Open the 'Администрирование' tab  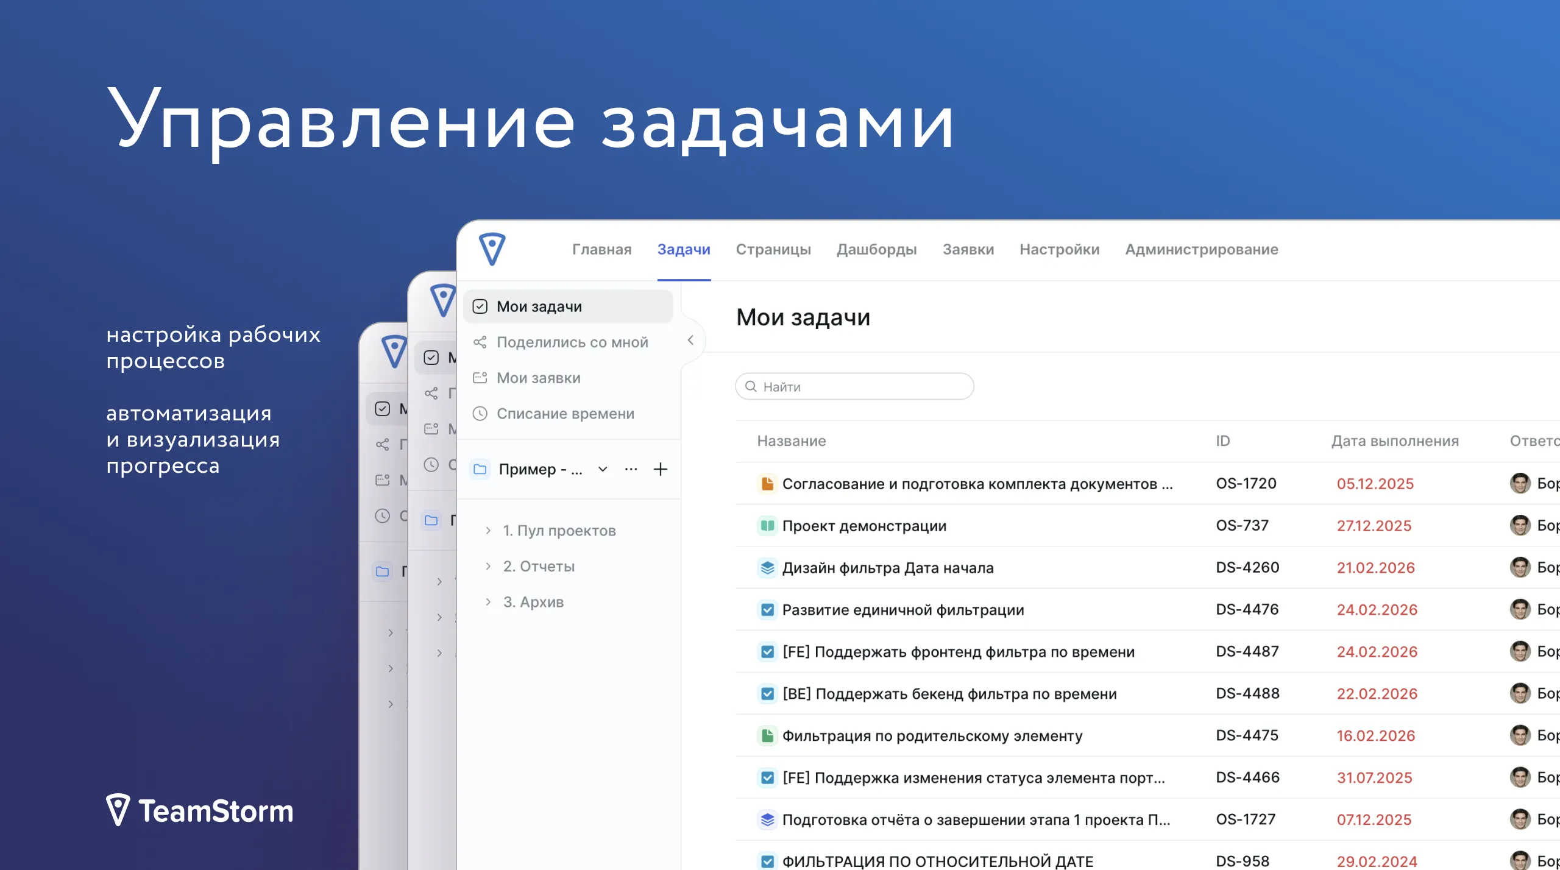(x=1201, y=249)
